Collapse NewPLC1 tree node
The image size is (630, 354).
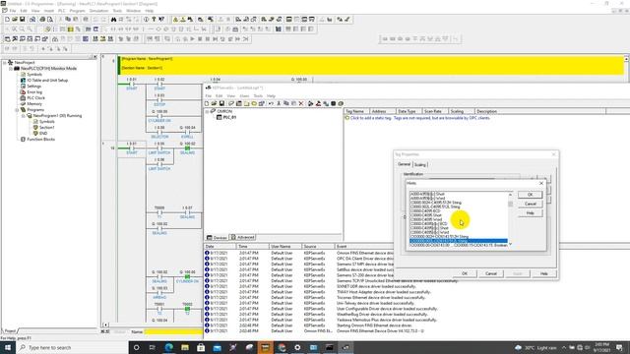(x=11, y=69)
